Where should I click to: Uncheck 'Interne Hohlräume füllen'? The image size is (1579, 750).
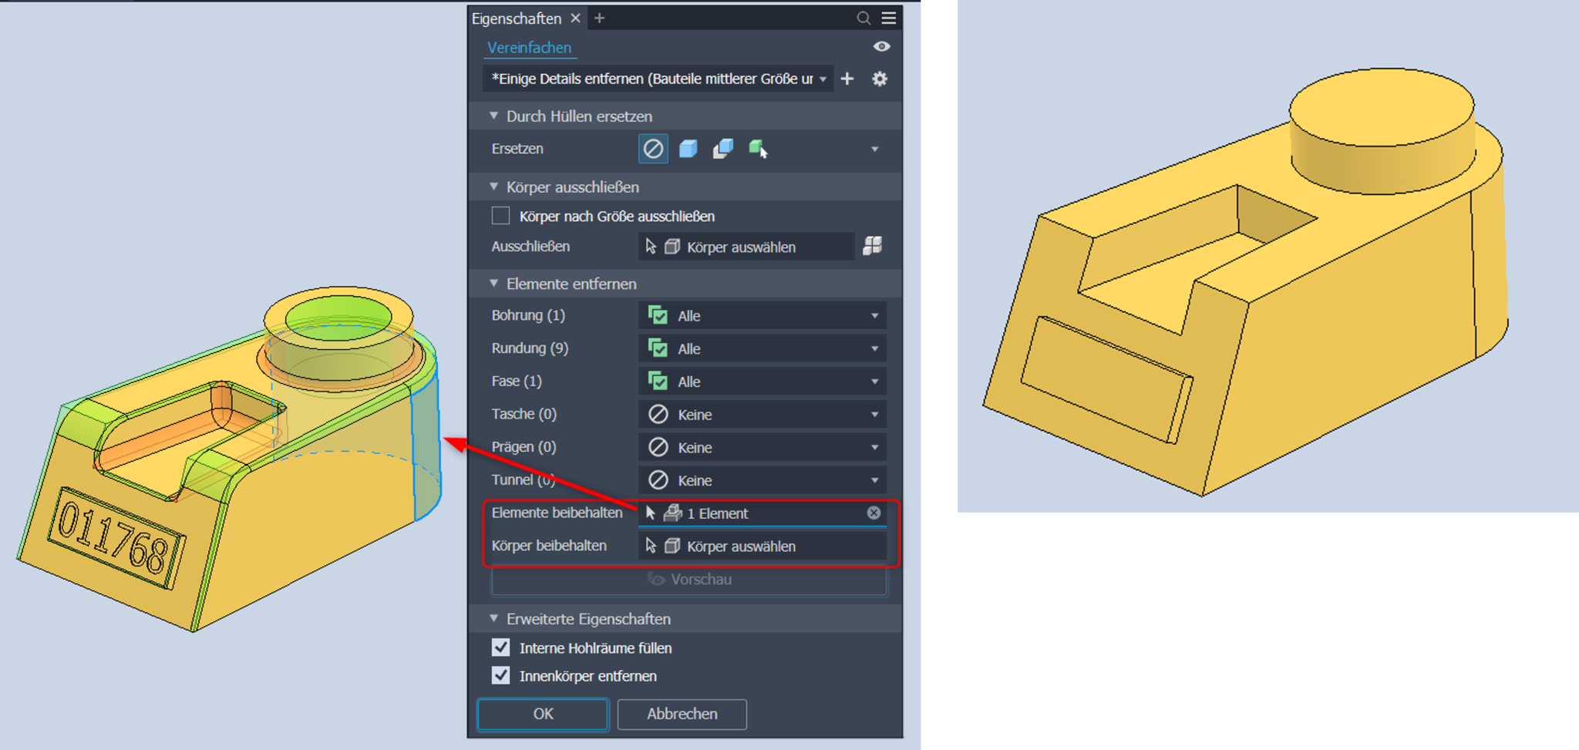pos(500,647)
